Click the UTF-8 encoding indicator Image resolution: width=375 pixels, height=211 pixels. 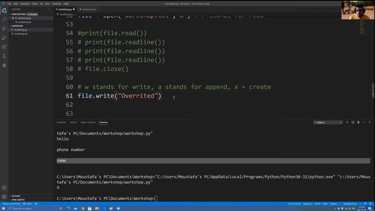[318, 204]
